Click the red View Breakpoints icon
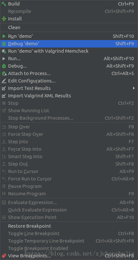 4,256
